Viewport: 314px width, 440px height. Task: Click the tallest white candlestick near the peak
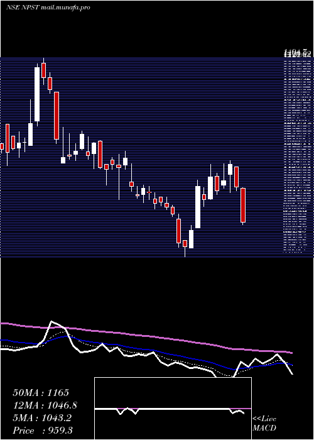[x=37, y=94]
